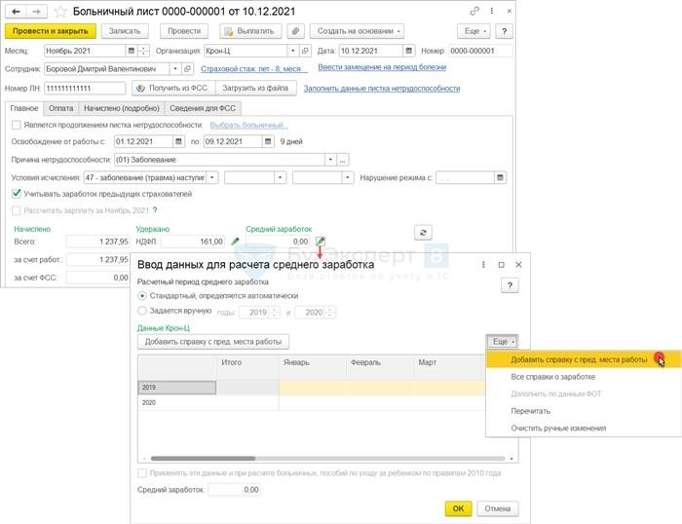Click the Провести и закрыть button
This screenshot has width=682, height=524.
click(x=50, y=31)
